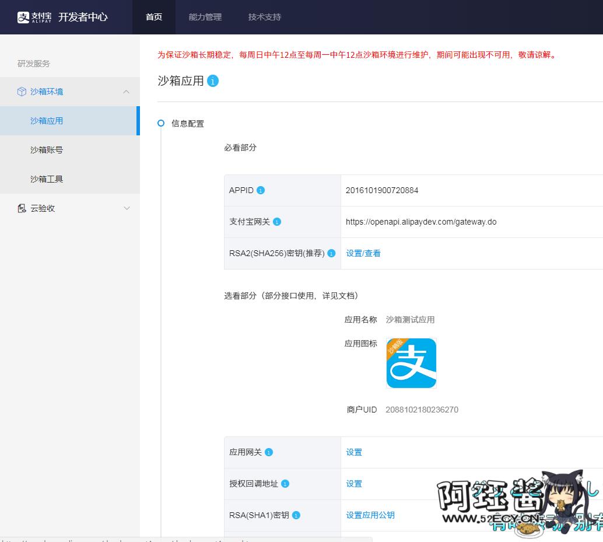Screen dimensions: 603x542
Task: Click 设置 link for 应用网关
Action: [354, 452]
